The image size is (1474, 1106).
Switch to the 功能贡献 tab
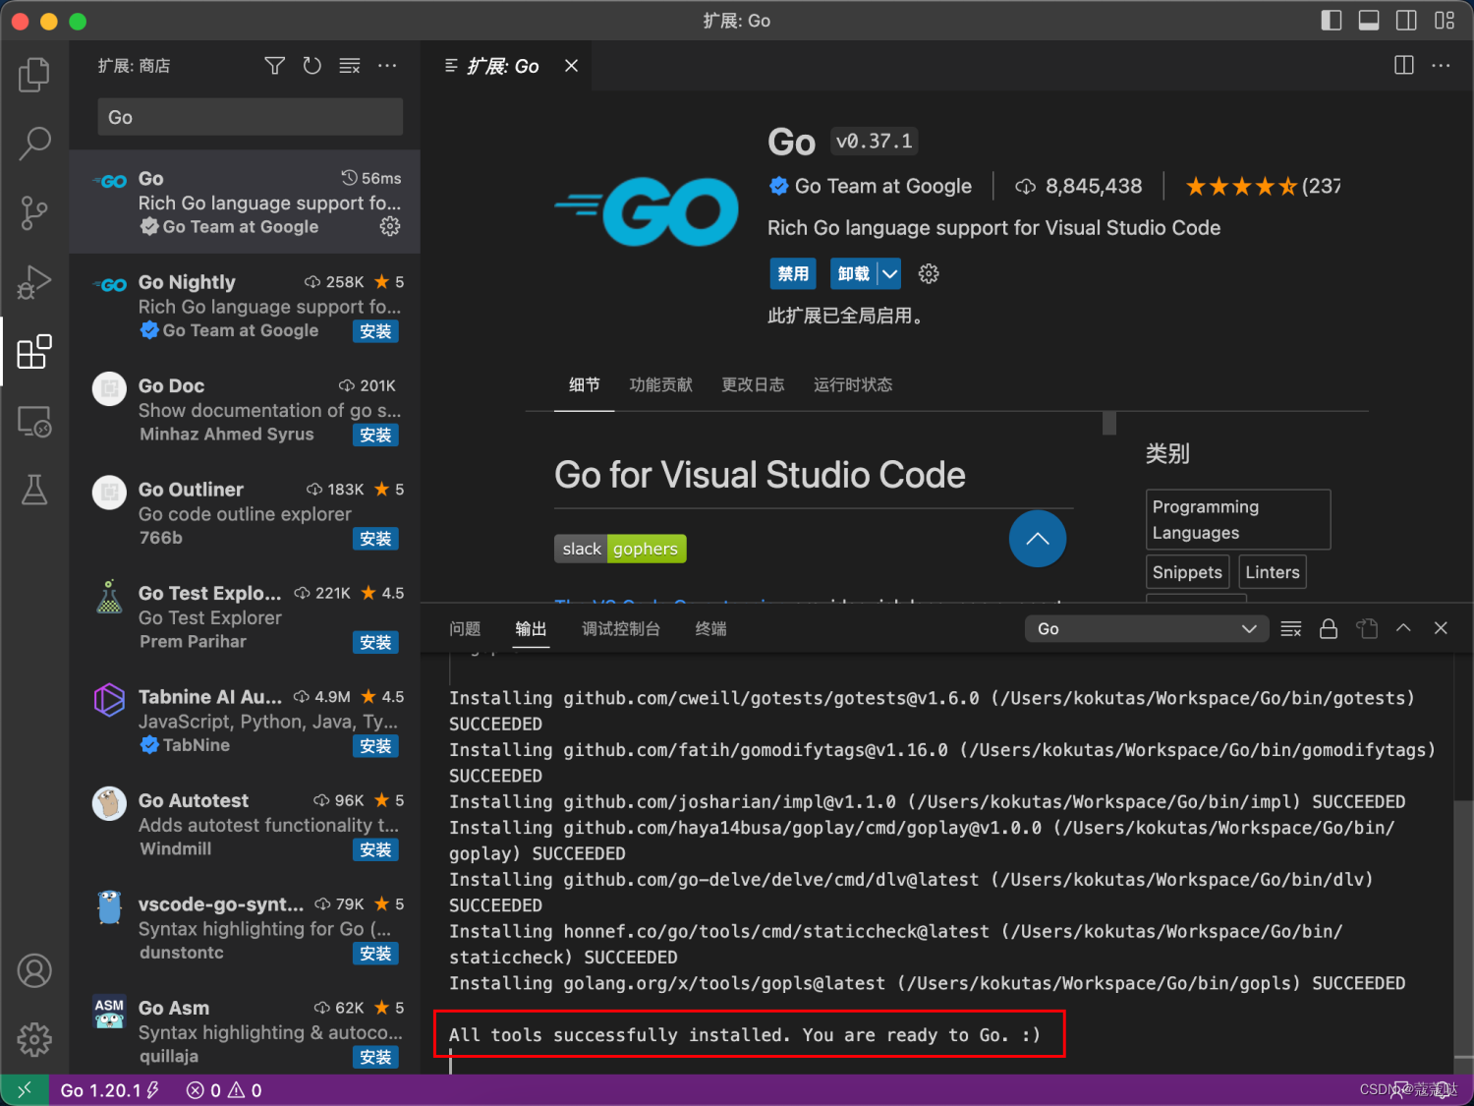click(661, 384)
